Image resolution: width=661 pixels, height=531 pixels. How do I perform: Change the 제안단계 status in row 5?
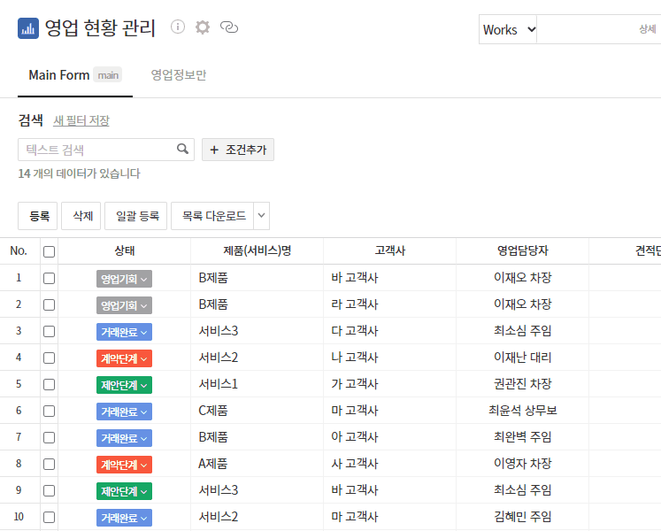click(x=124, y=385)
